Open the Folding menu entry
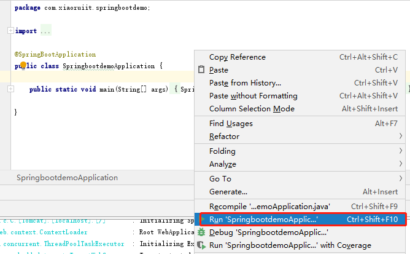The image size is (410, 254). (x=300, y=151)
